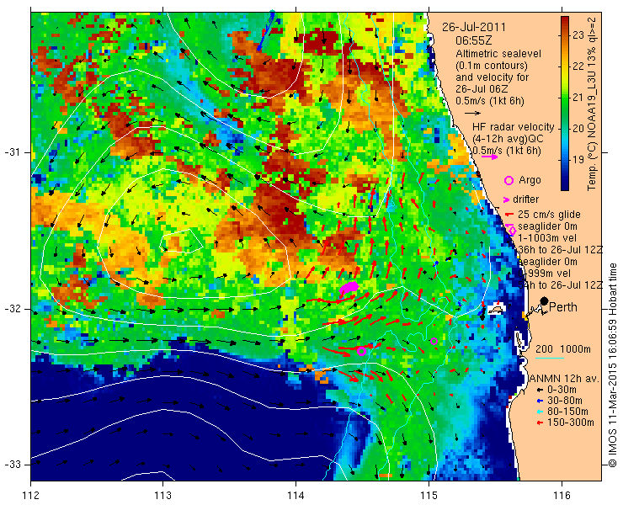The height and width of the screenshot is (505, 623).
Task: Click the 22 colorbar tick label
Action: point(578,66)
